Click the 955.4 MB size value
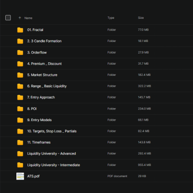Screen dimensions: 193x193 click(144, 165)
